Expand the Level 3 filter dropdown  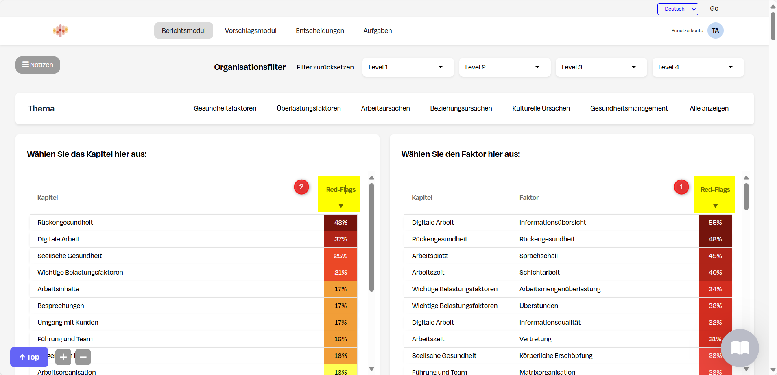(x=601, y=67)
